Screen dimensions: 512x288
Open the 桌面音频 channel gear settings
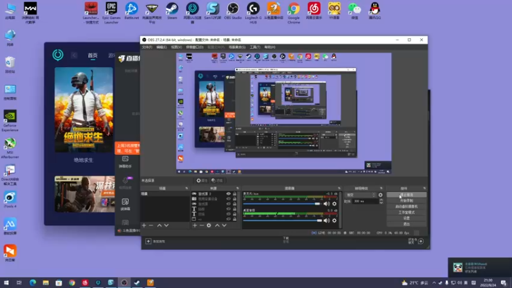tap(334, 221)
